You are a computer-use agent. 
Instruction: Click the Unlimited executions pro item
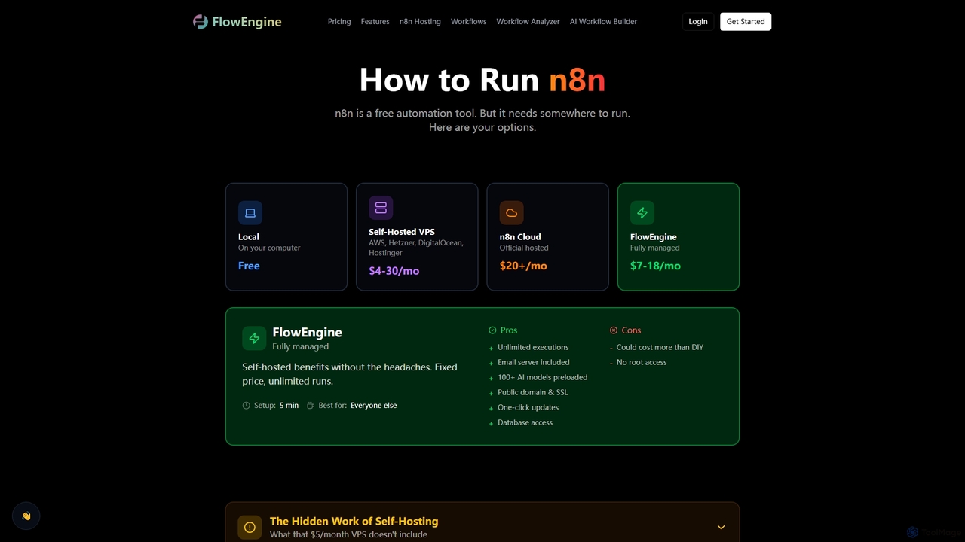point(533,348)
